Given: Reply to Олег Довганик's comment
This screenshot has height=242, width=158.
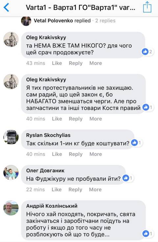Looking at the screenshot, I should coord(75,189).
